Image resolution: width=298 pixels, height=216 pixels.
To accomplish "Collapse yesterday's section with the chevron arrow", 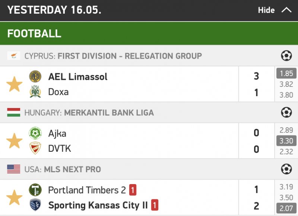I will point(286,10).
